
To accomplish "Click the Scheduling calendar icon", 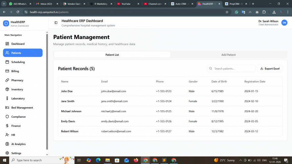I will pyautogui.click(x=7, y=62).
